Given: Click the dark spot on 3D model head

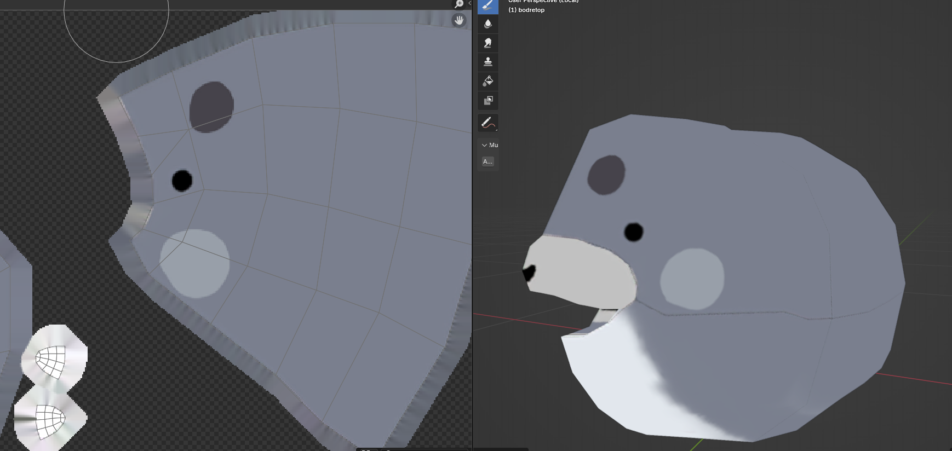Looking at the screenshot, I should pyautogui.click(x=606, y=175).
